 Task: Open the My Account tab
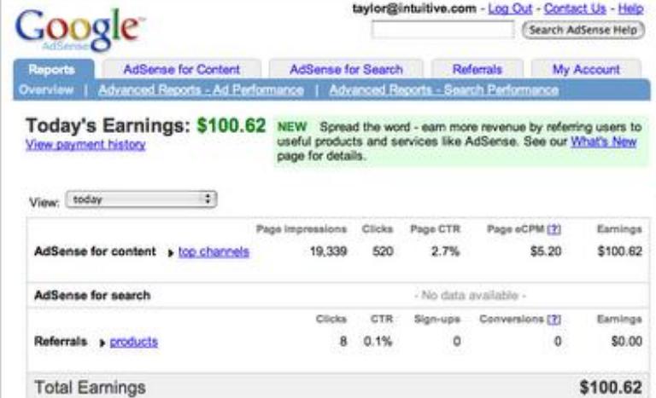click(586, 69)
